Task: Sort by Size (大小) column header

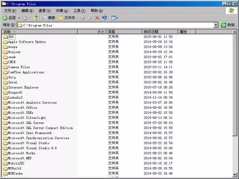Action: pos(92,32)
